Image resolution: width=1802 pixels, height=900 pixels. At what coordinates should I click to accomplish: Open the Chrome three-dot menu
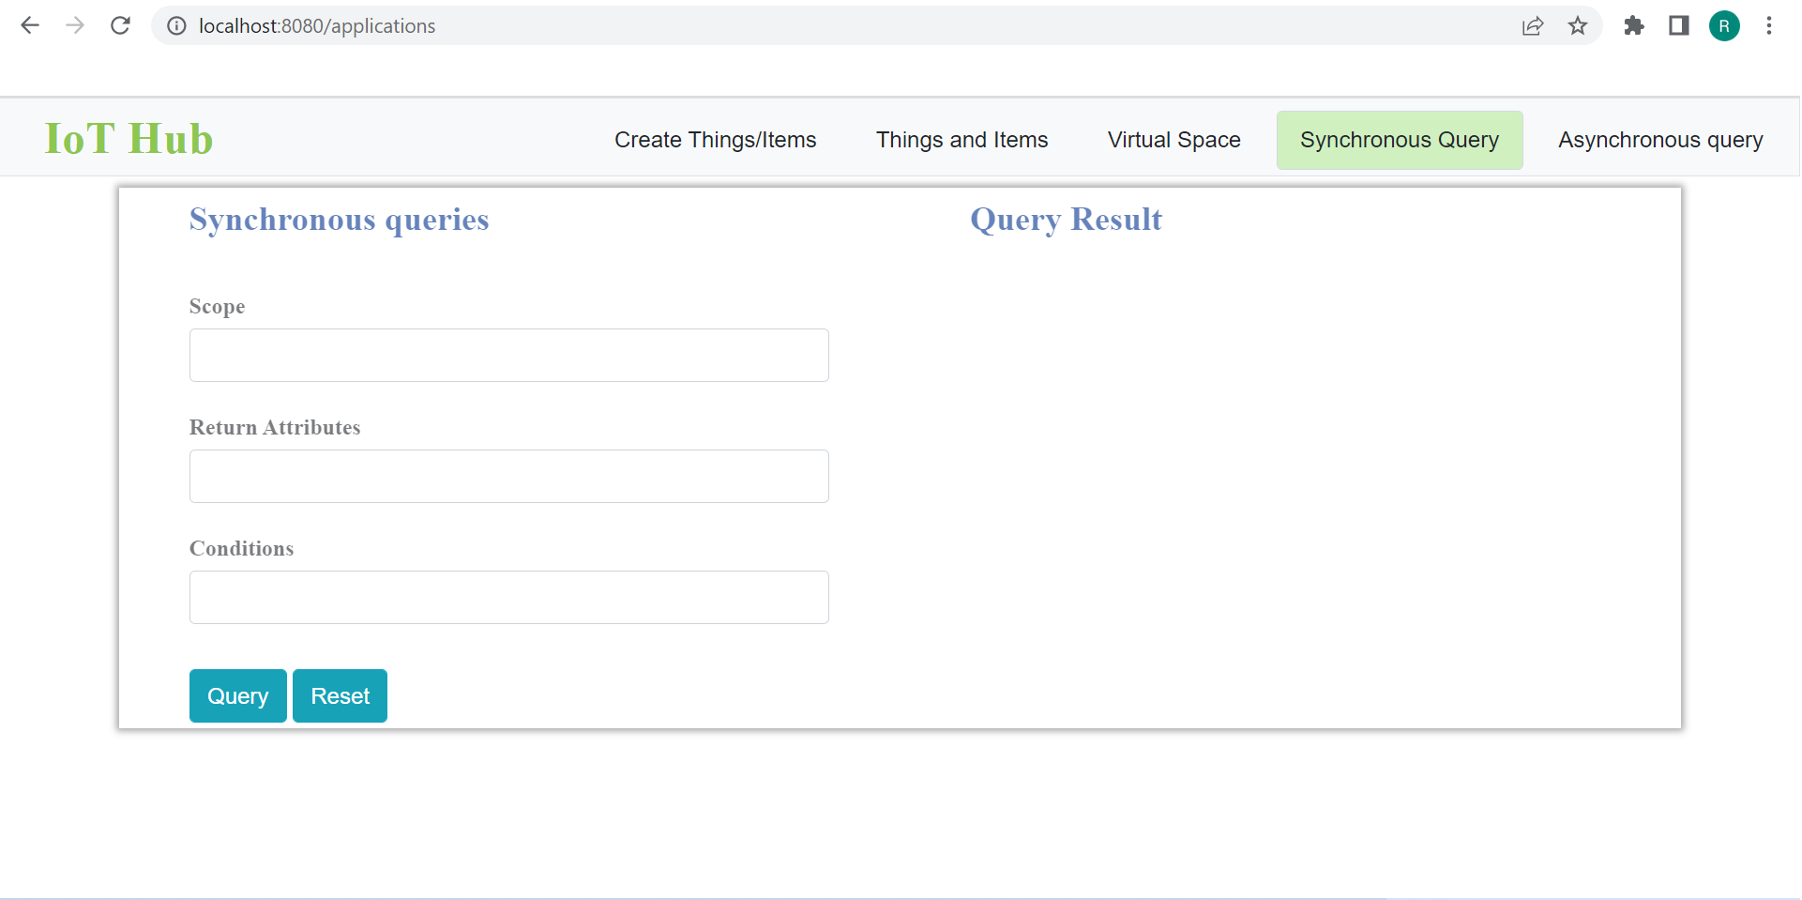[1770, 26]
